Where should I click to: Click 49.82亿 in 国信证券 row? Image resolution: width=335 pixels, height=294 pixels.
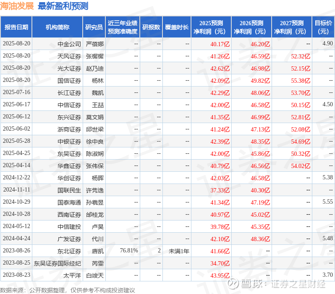(x=260, y=81)
